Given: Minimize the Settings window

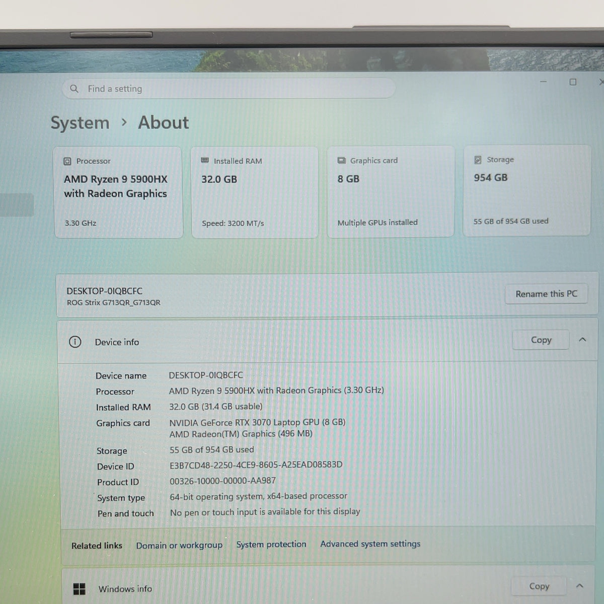Looking at the screenshot, I should (543, 82).
